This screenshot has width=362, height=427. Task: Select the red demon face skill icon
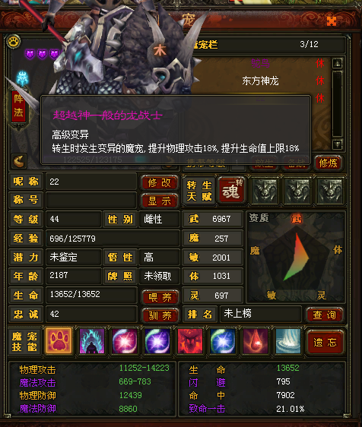click(190, 341)
